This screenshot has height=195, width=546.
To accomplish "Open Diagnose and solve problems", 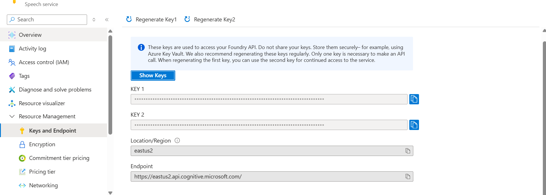I will [x=55, y=90].
